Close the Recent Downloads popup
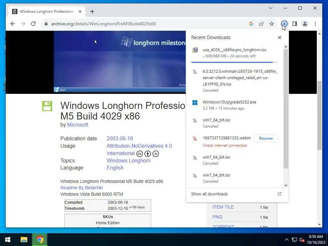The image size is (328, 246). (x=279, y=37)
